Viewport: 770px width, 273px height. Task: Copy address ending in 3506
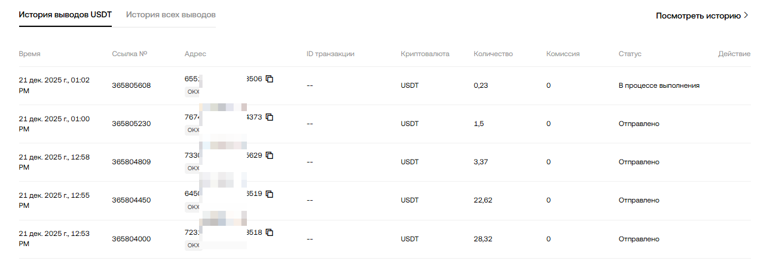pyautogui.click(x=270, y=79)
